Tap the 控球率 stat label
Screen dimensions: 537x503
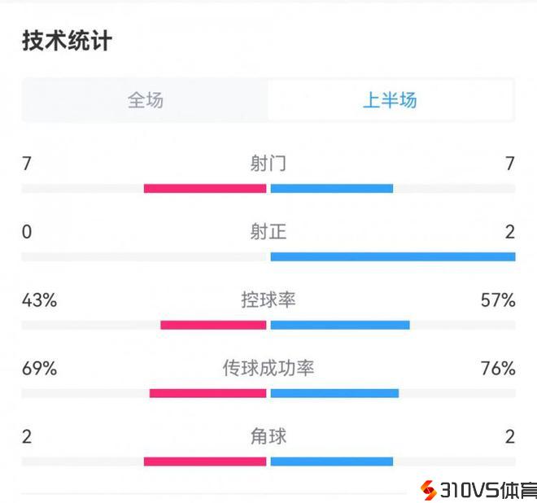point(268,300)
